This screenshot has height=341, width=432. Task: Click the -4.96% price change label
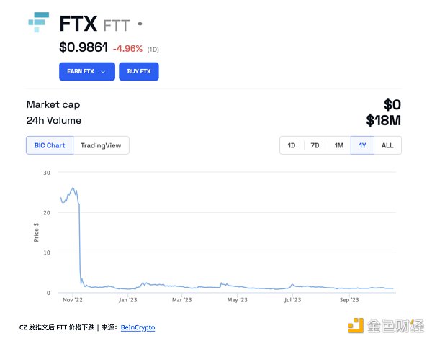coord(127,48)
